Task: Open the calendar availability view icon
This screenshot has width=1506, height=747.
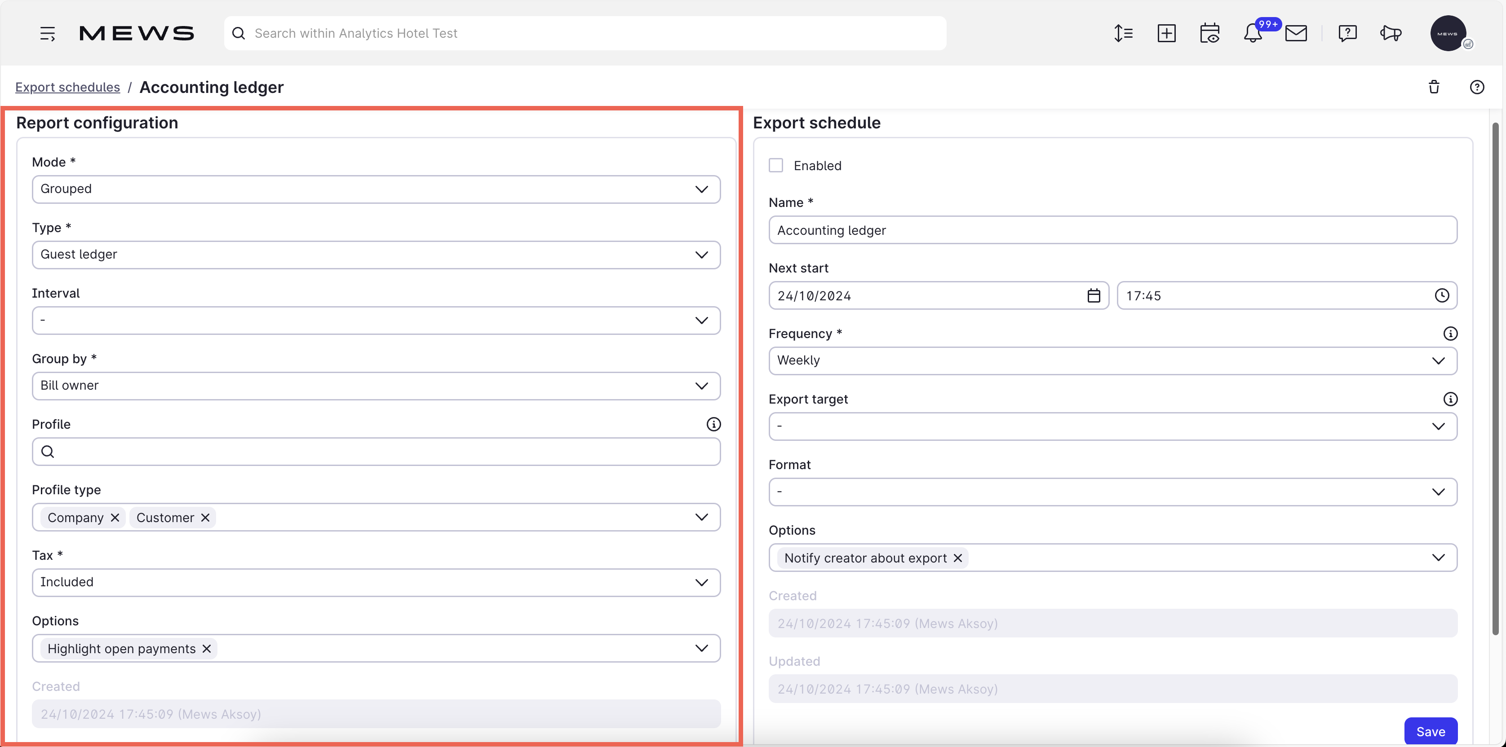Action: [x=1209, y=33]
